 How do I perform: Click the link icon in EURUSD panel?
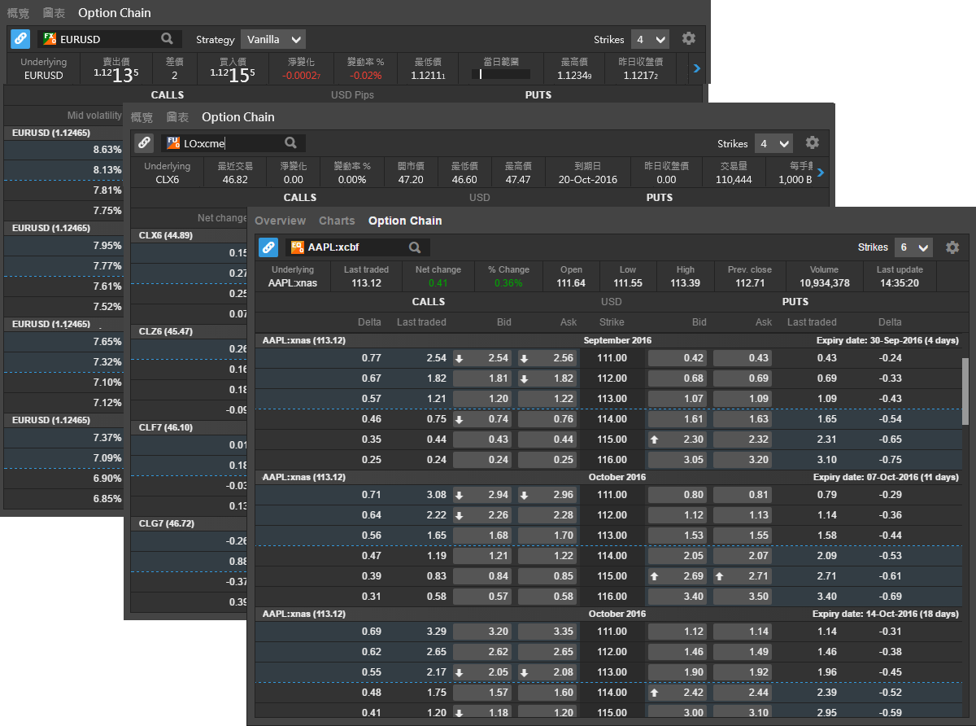20,39
